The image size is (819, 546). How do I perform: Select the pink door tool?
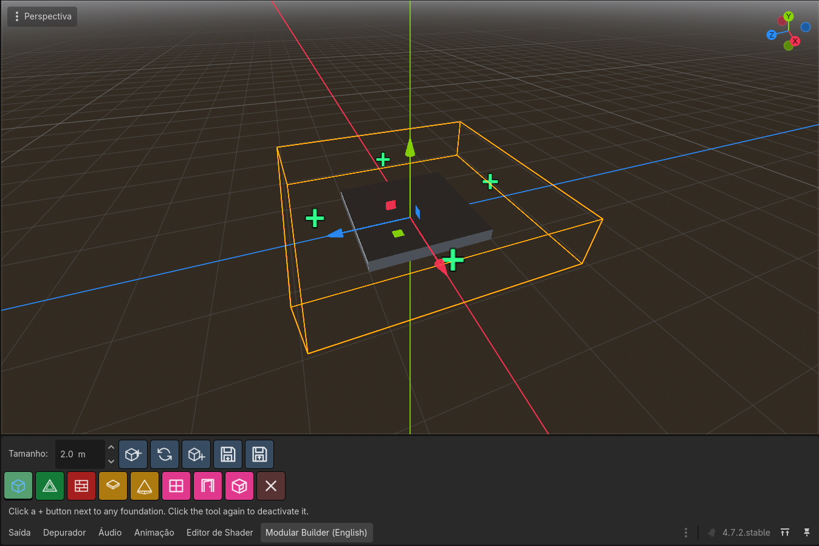[x=208, y=486]
